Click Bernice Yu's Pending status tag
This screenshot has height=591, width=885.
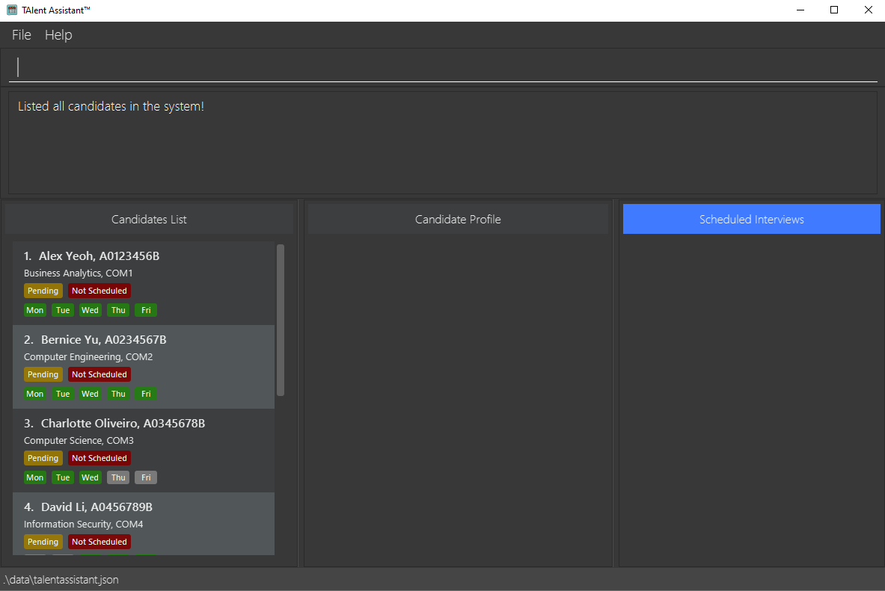pos(43,374)
